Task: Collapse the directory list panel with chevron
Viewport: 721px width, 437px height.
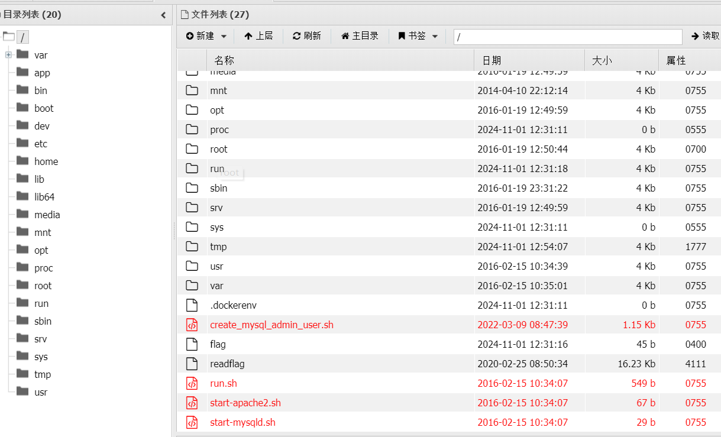Action: tap(163, 15)
